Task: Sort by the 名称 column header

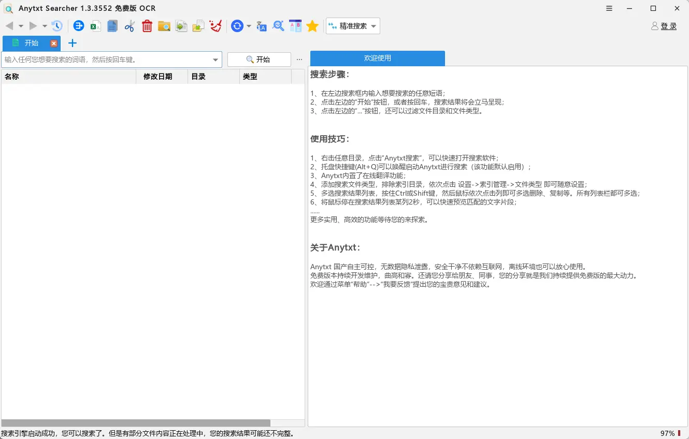Action: (69, 77)
